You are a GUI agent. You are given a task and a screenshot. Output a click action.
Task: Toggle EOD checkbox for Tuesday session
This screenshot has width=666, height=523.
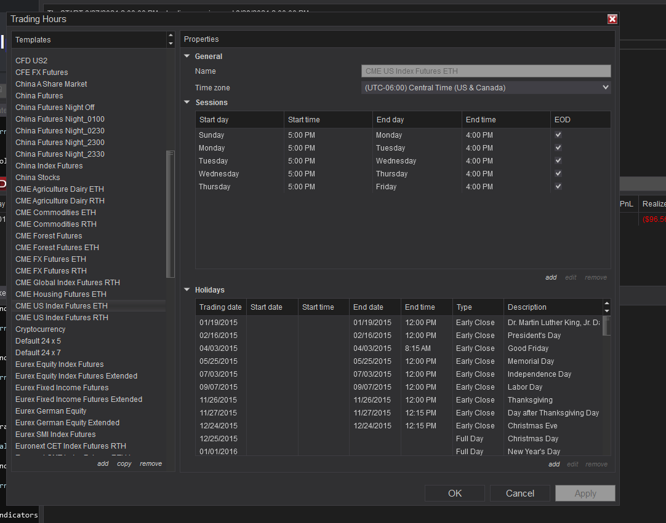[x=558, y=161]
